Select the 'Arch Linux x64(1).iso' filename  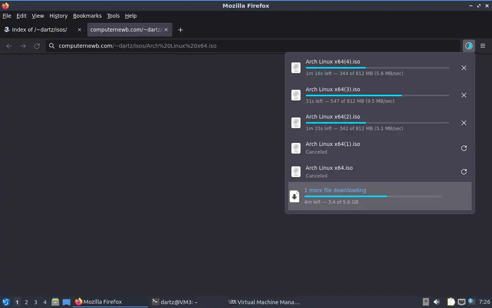pyautogui.click(x=333, y=144)
